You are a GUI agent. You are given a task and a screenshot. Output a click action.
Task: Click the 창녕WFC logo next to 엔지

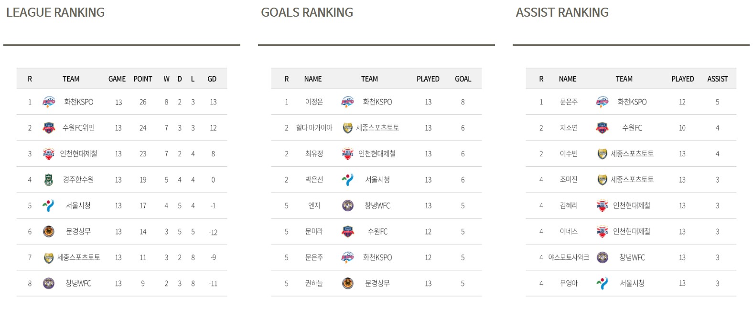348,206
